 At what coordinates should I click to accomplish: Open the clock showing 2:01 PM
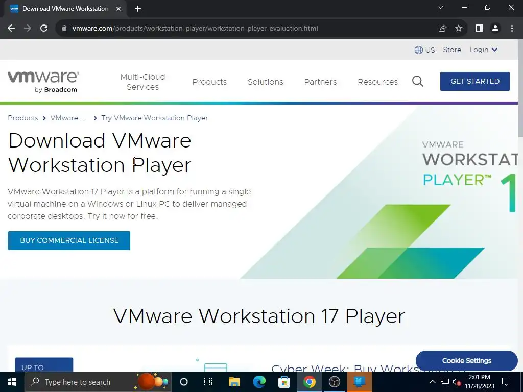[x=480, y=382]
